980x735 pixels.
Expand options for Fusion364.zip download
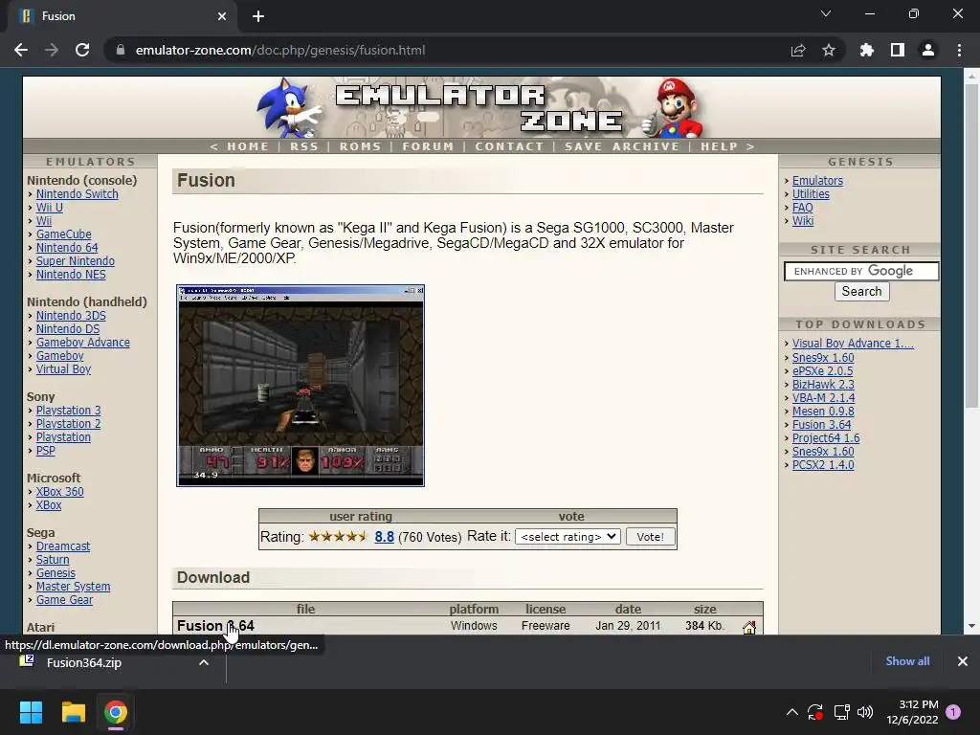point(204,662)
